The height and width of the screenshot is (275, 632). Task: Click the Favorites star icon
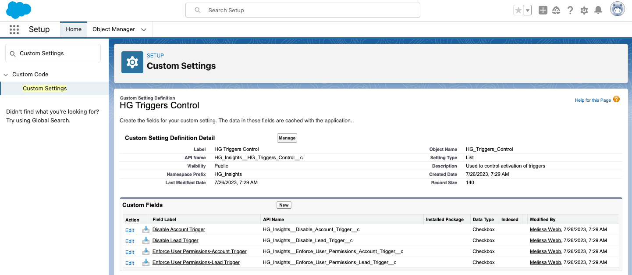pos(518,10)
